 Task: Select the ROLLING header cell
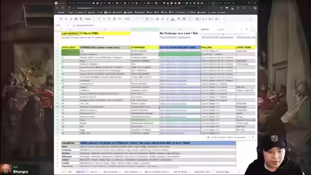(x=218, y=48)
